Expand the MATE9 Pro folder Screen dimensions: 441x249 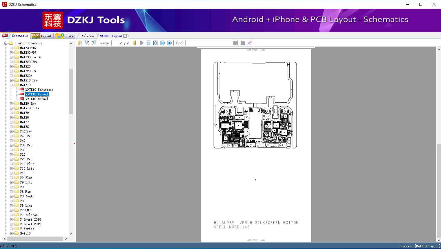click(x=11, y=103)
